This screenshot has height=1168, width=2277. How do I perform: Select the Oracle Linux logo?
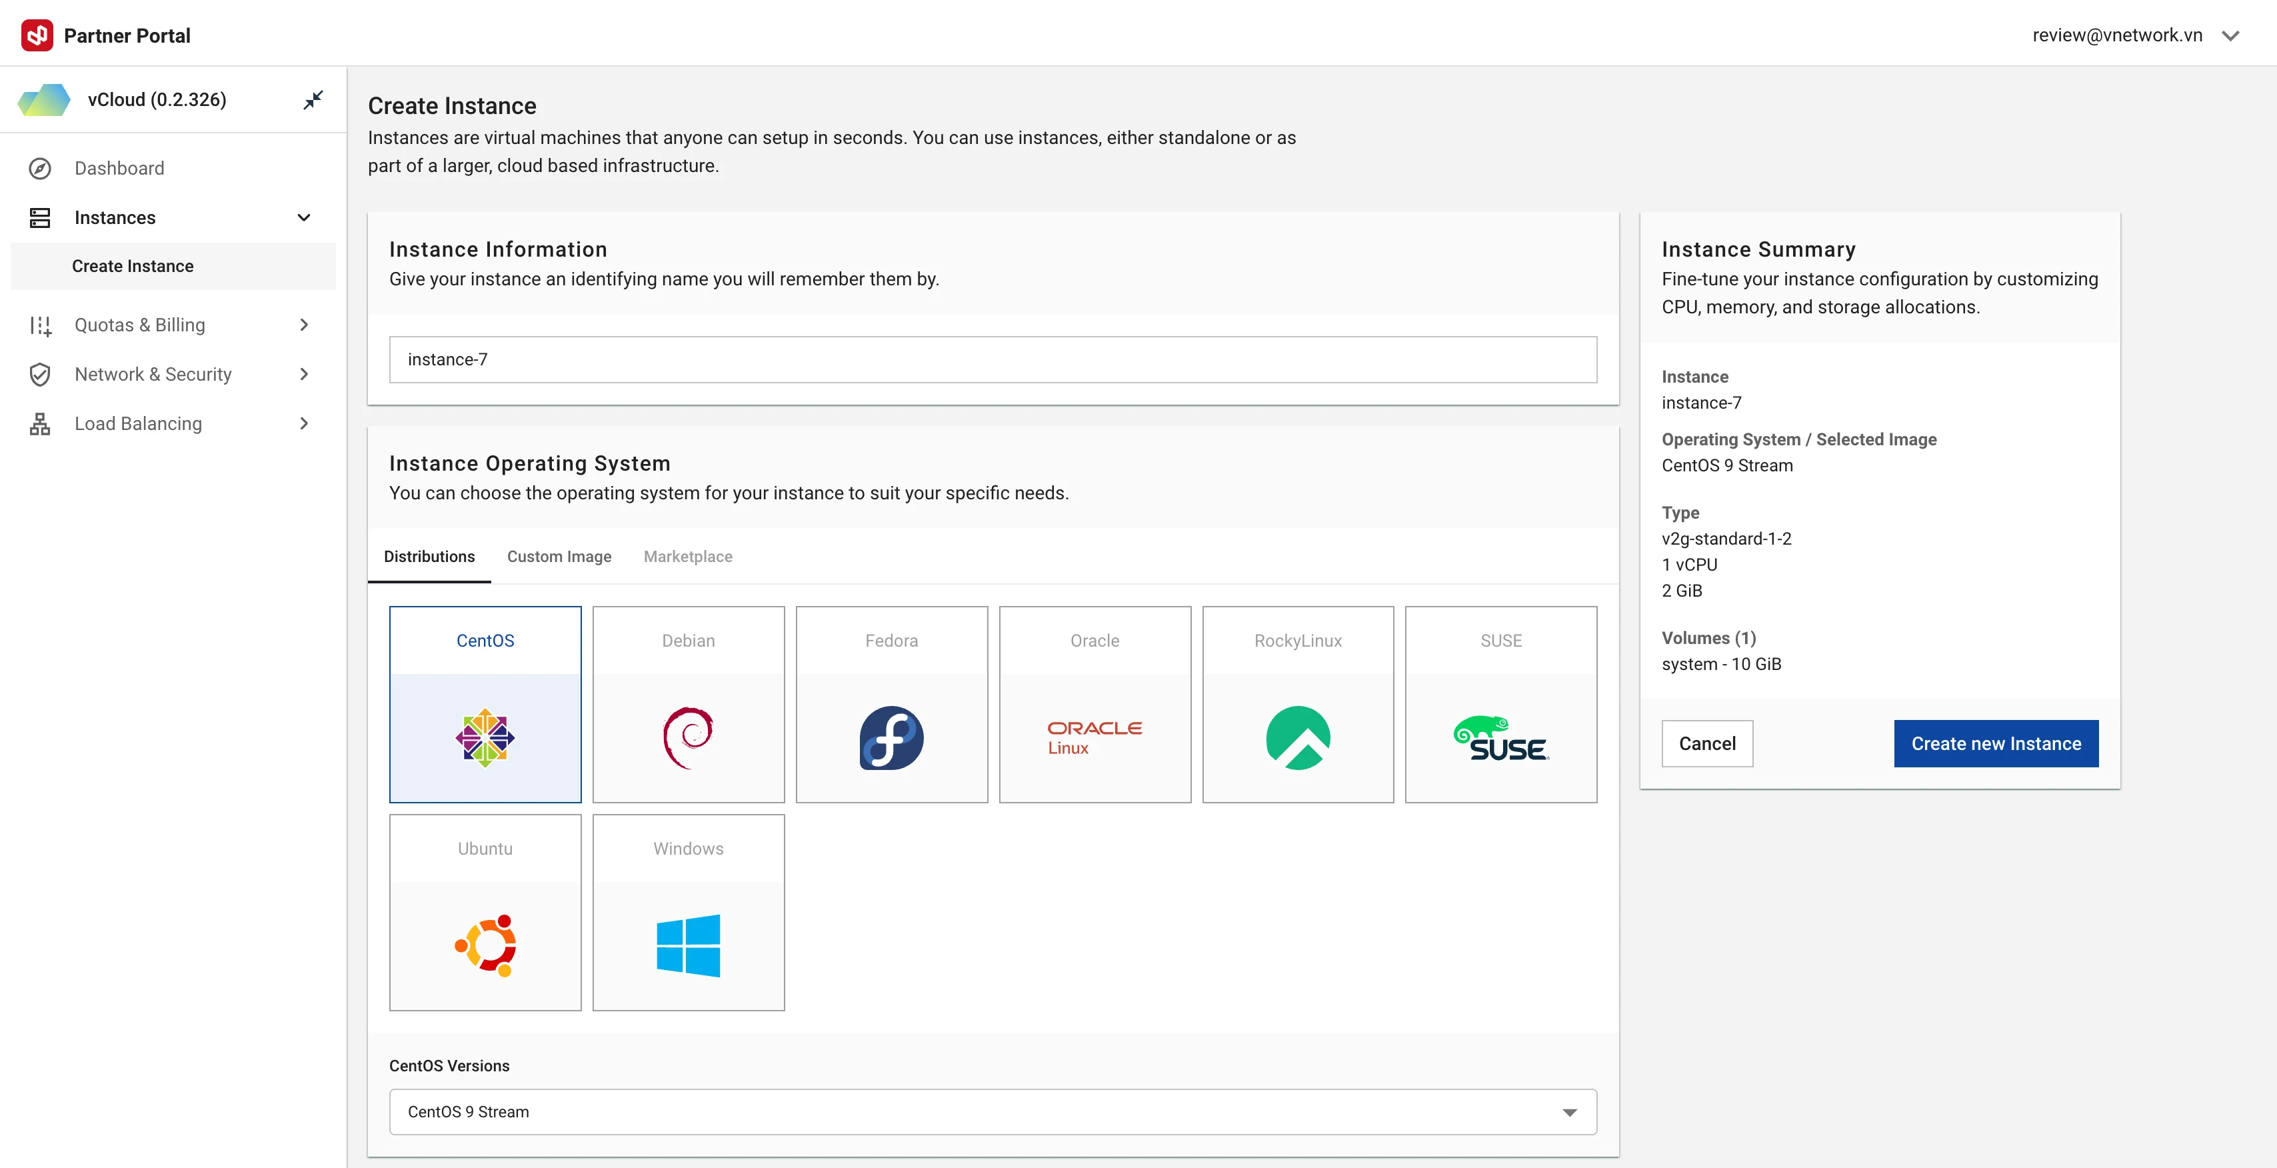coord(1095,737)
